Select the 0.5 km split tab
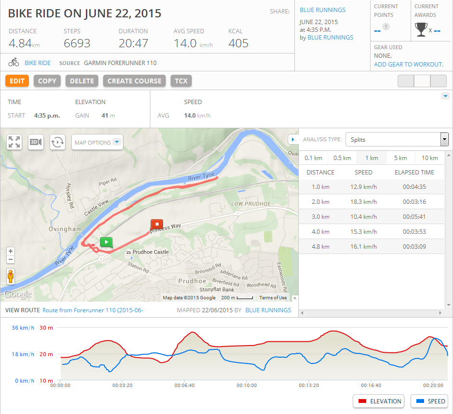Screen dimensions: 453x414 click(x=342, y=158)
